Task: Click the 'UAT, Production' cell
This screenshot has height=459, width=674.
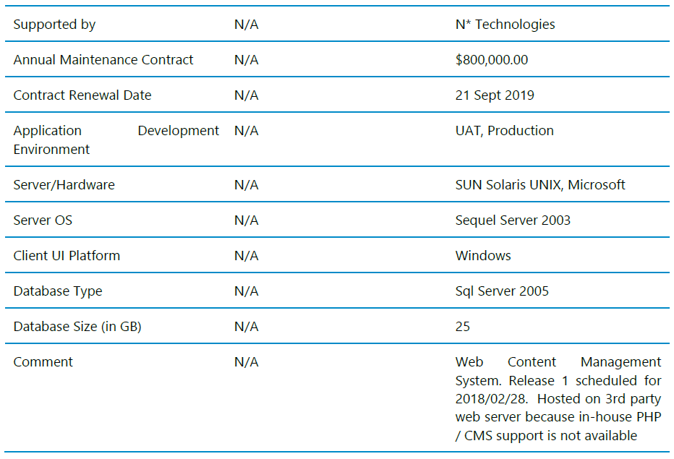Action: [x=504, y=131]
